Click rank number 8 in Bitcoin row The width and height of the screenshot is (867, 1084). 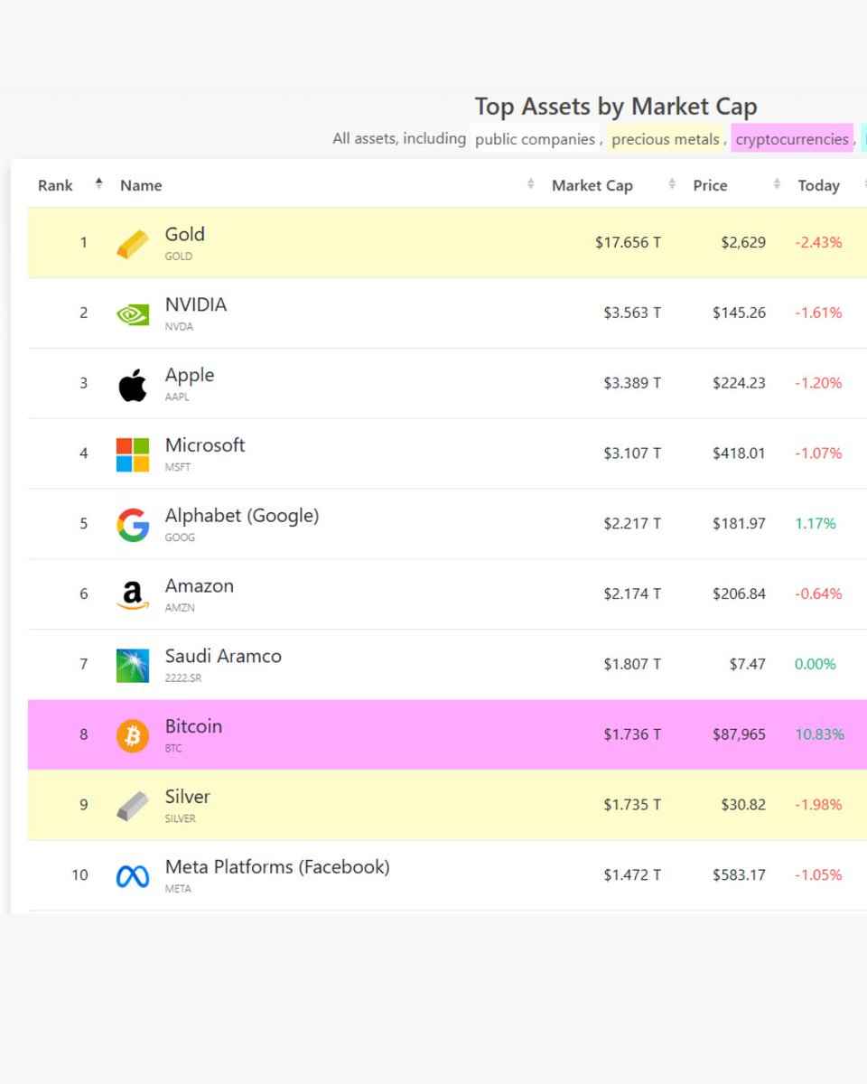(84, 734)
